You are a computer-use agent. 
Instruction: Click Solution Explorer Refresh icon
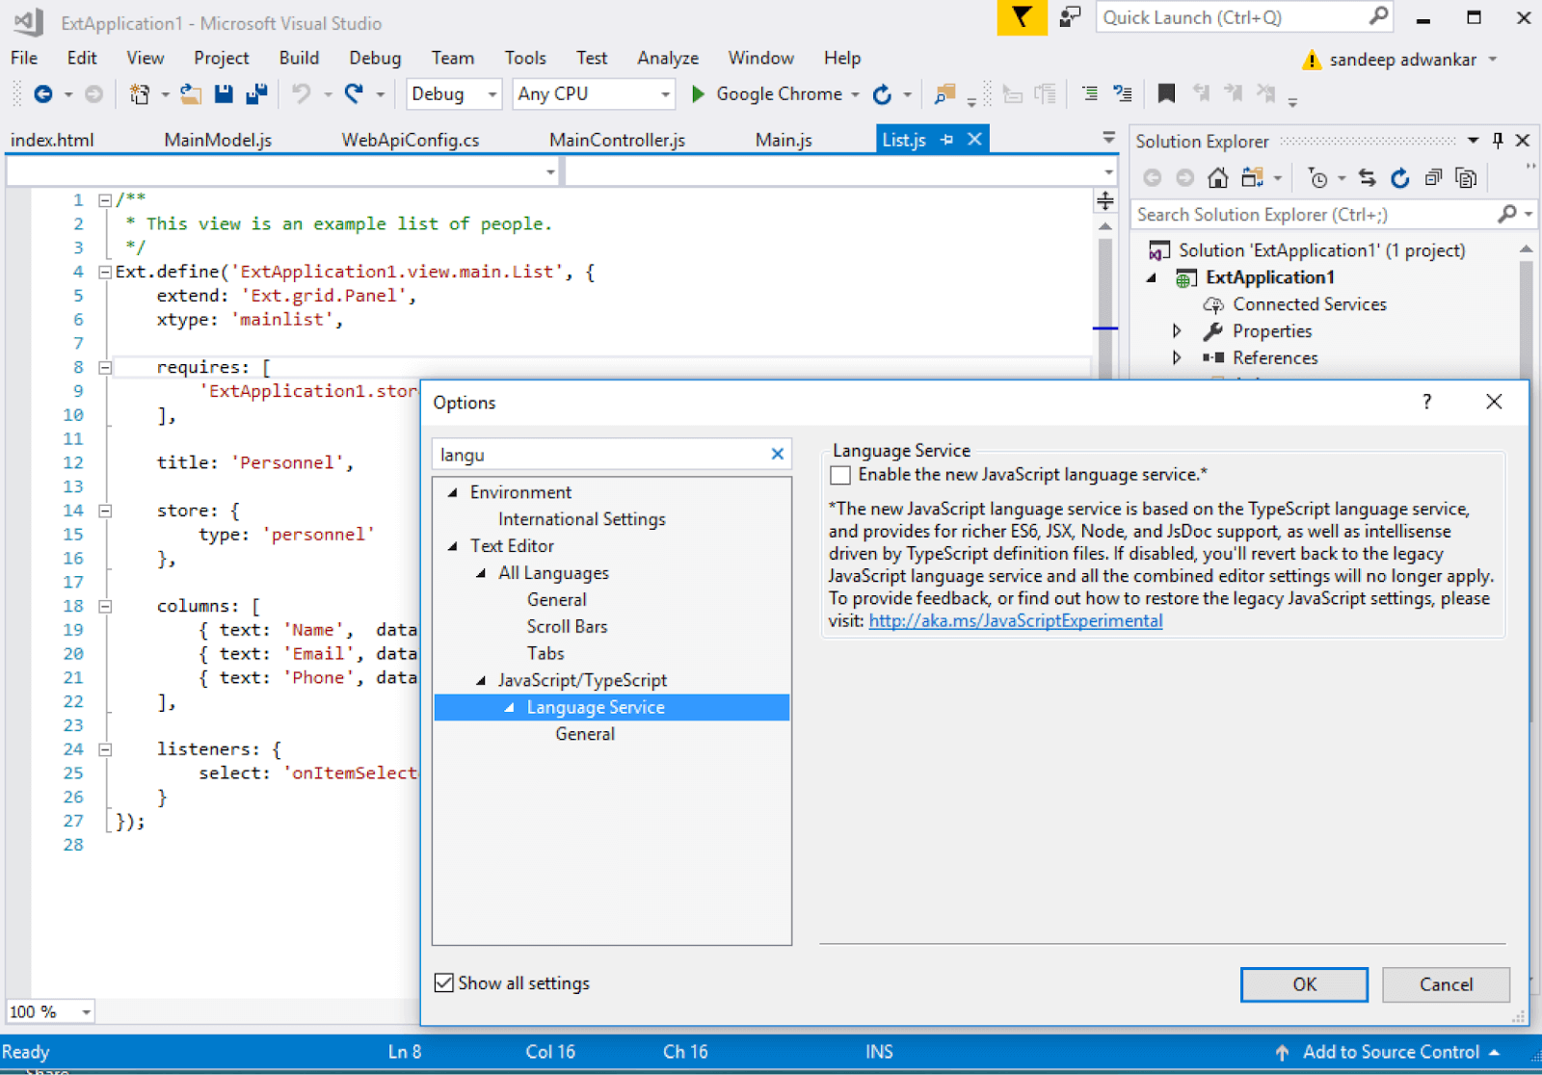1400,177
